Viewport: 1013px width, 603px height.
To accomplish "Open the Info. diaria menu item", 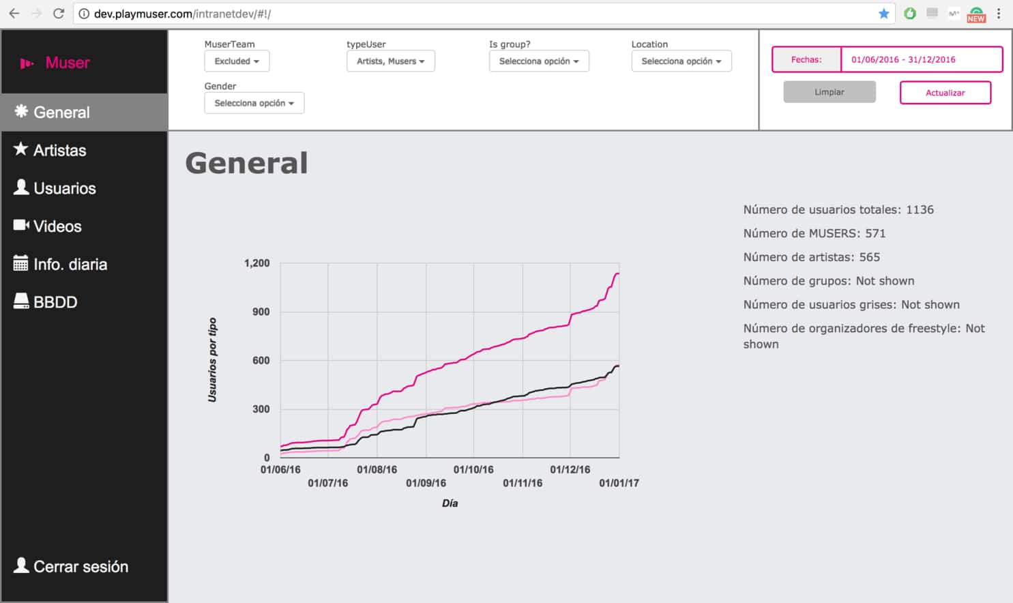I will (70, 264).
